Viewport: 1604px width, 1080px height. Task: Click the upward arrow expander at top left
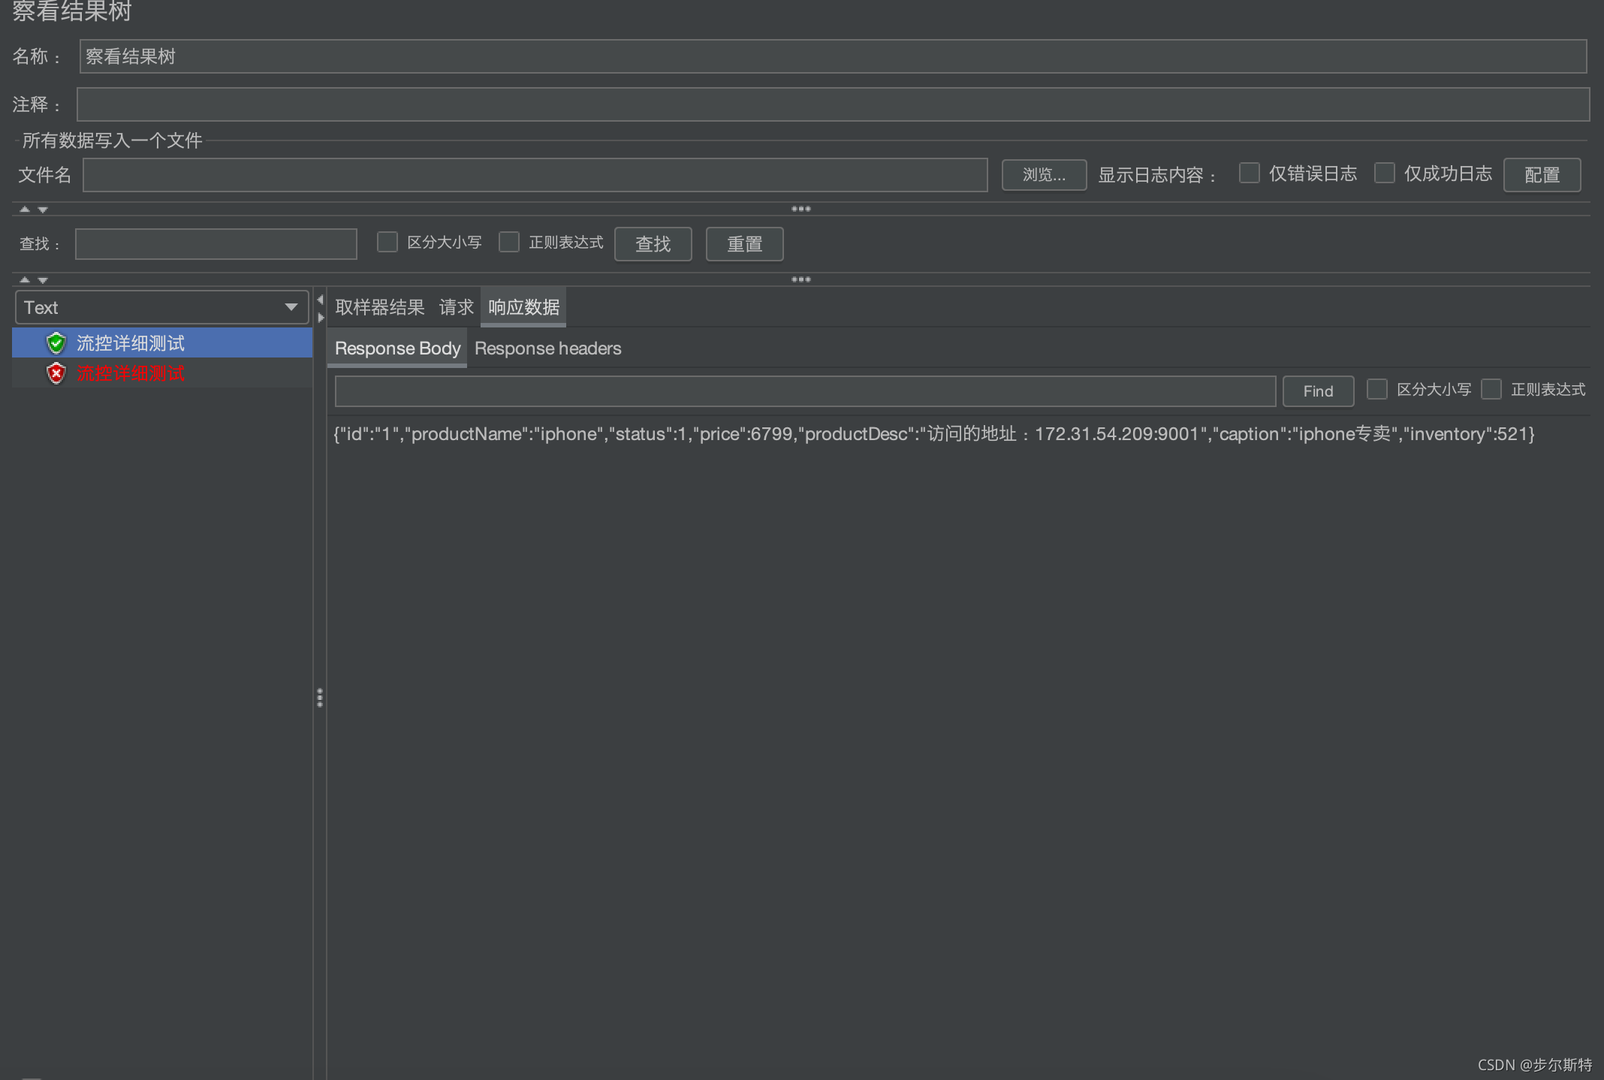click(x=24, y=210)
